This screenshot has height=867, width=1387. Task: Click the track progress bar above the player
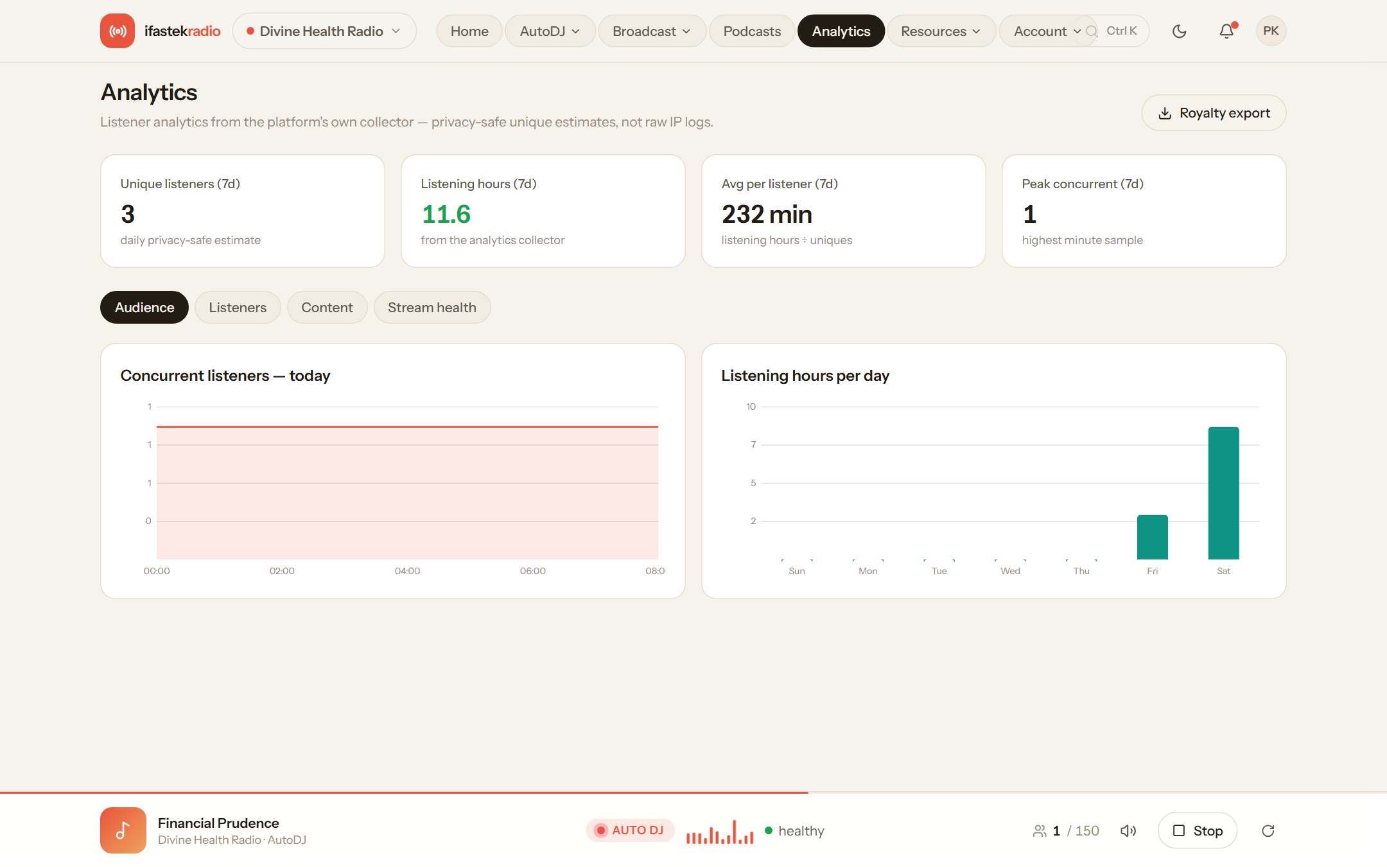[693, 793]
